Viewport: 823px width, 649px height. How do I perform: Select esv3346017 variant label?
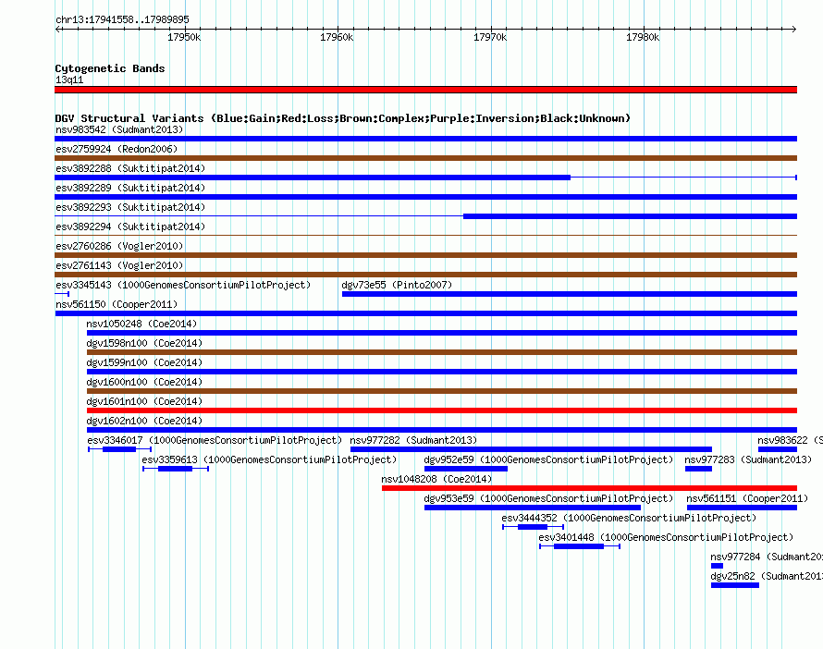point(215,440)
